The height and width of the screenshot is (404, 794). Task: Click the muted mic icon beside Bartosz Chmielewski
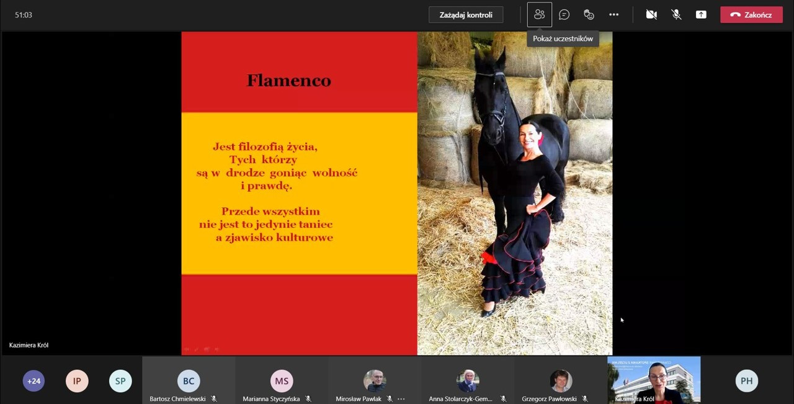click(214, 399)
